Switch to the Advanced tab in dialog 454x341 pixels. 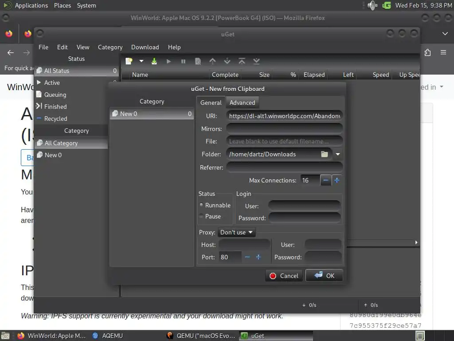coord(243,103)
